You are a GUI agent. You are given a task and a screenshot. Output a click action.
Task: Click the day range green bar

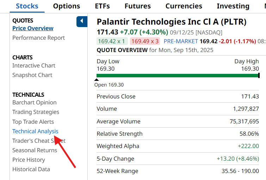coord(178,75)
